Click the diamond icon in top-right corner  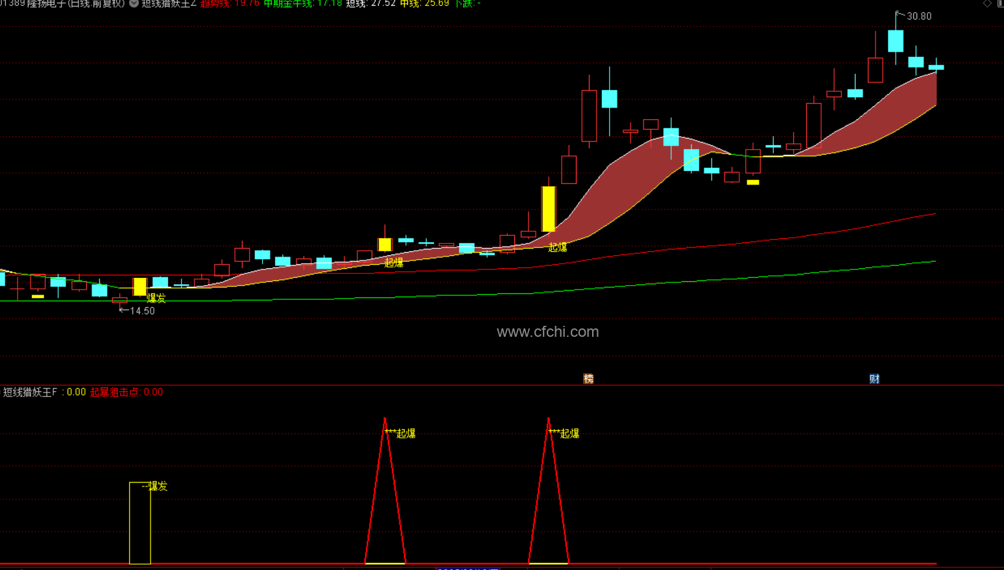click(987, 3)
